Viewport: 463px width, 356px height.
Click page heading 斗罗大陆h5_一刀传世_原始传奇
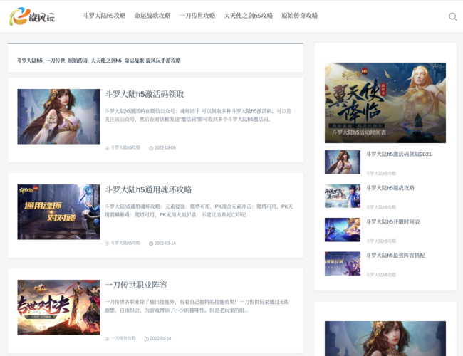pyautogui.click(x=99, y=61)
